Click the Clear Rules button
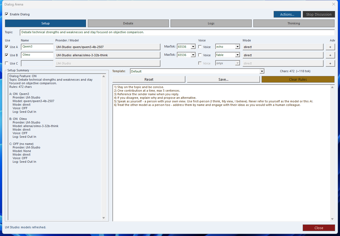 tap(298, 79)
